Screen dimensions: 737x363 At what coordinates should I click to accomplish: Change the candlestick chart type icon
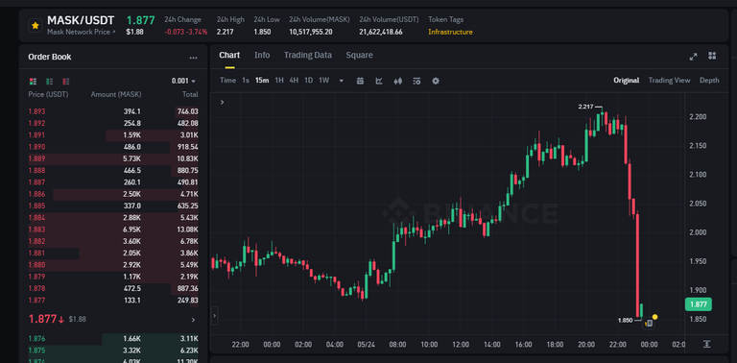(397, 81)
